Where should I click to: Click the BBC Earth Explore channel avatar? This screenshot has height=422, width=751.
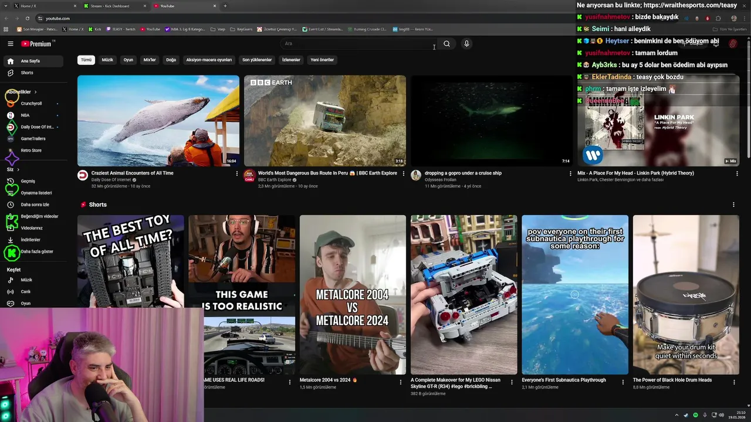[x=249, y=175]
